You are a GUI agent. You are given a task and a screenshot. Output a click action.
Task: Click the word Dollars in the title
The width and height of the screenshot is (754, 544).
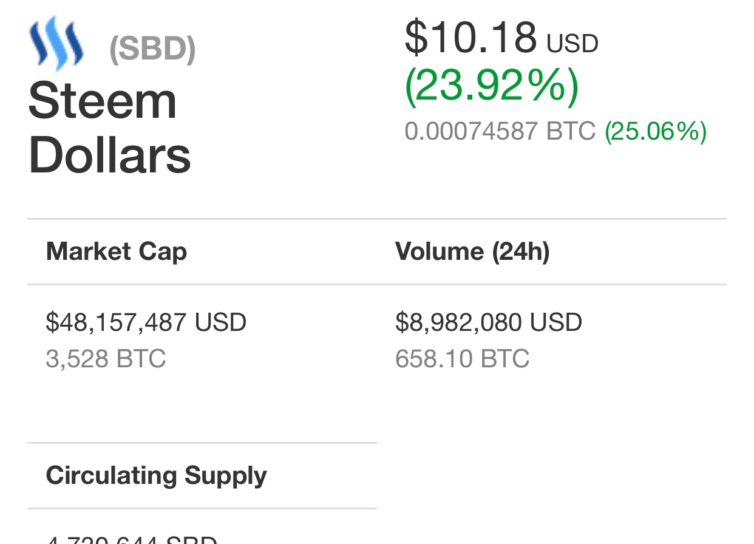110,155
